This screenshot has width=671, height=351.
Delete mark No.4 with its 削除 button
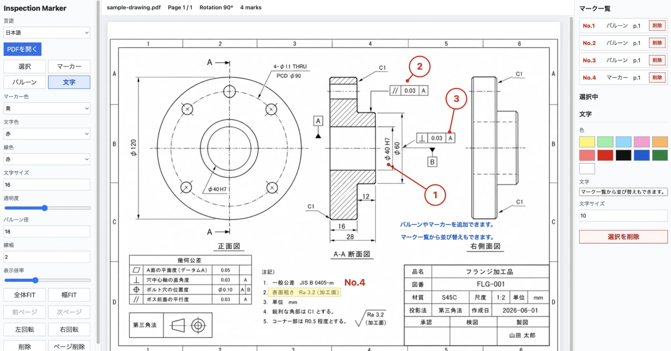(x=657, y=78)
